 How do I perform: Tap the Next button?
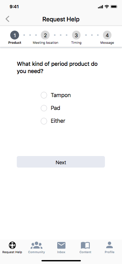(61, 162)
